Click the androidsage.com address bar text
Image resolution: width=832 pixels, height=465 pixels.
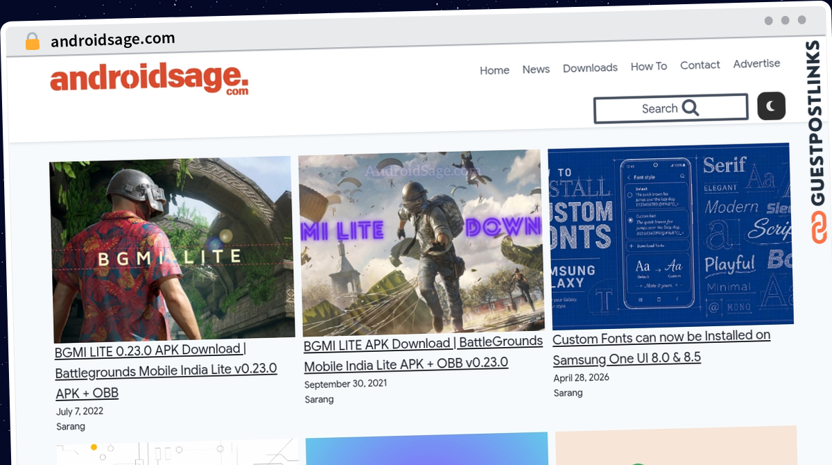pos(113,40)
